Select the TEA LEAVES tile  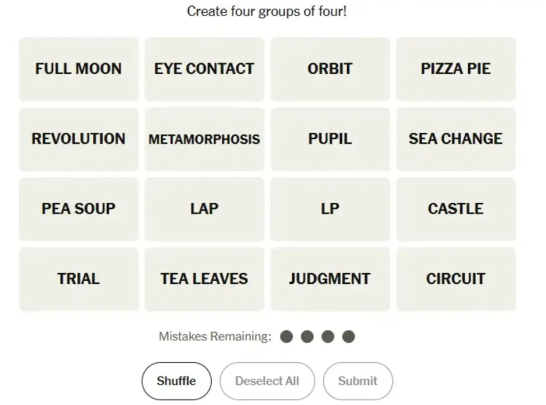(x=204, y=279)
